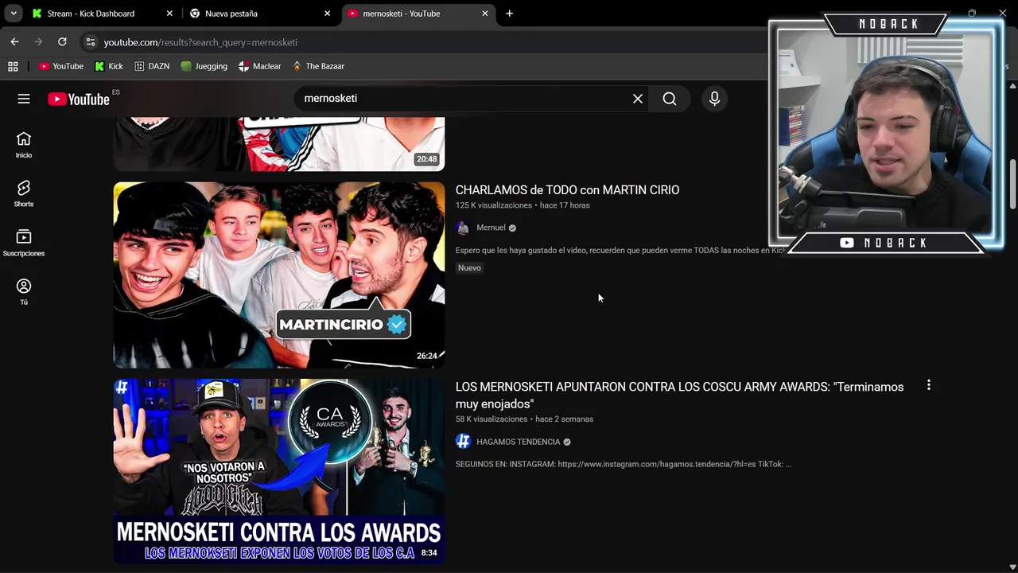Close the mernosketi YouTube tab
This screenshot has width=1018, height=573.
(485, 14)
